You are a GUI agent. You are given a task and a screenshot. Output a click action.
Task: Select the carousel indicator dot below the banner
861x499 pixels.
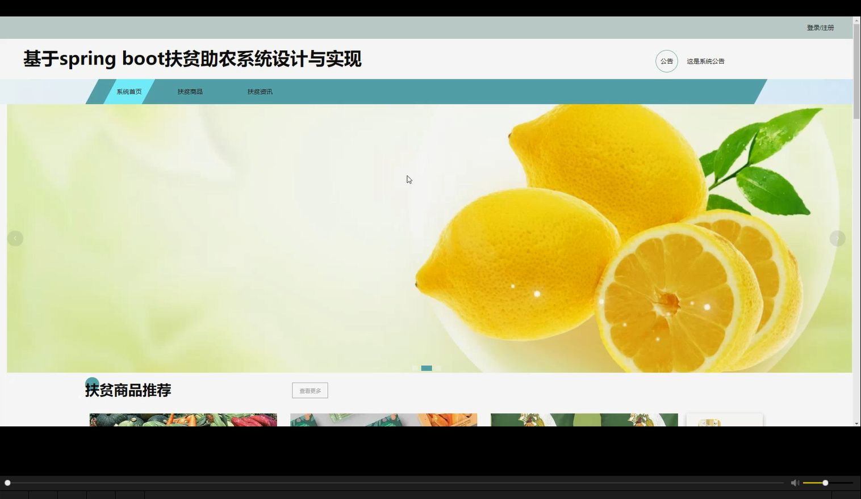coord(426,368)
